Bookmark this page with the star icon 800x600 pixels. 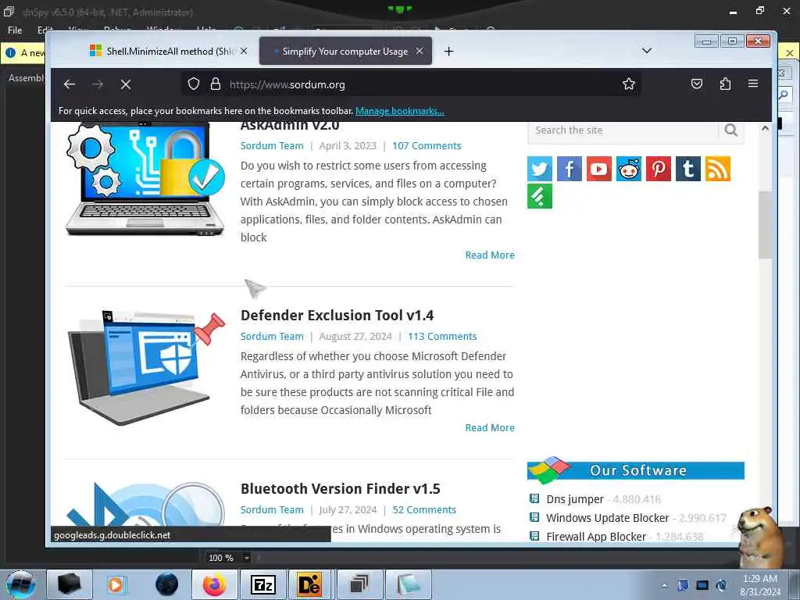629,84
